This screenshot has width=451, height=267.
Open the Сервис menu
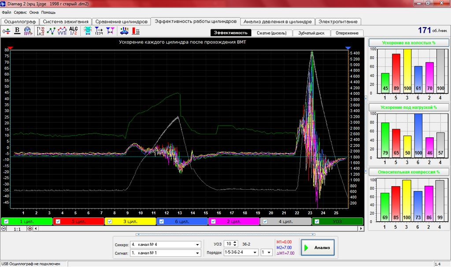pyautogui.click(x=20, y=12)
